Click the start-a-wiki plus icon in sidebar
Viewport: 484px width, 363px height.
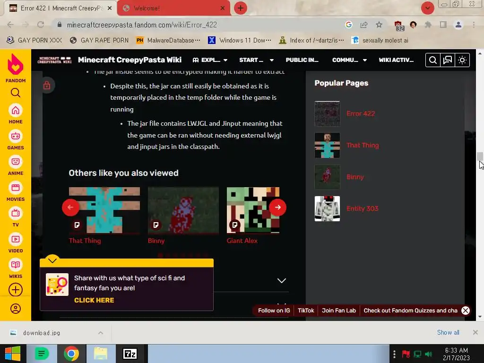16,290
